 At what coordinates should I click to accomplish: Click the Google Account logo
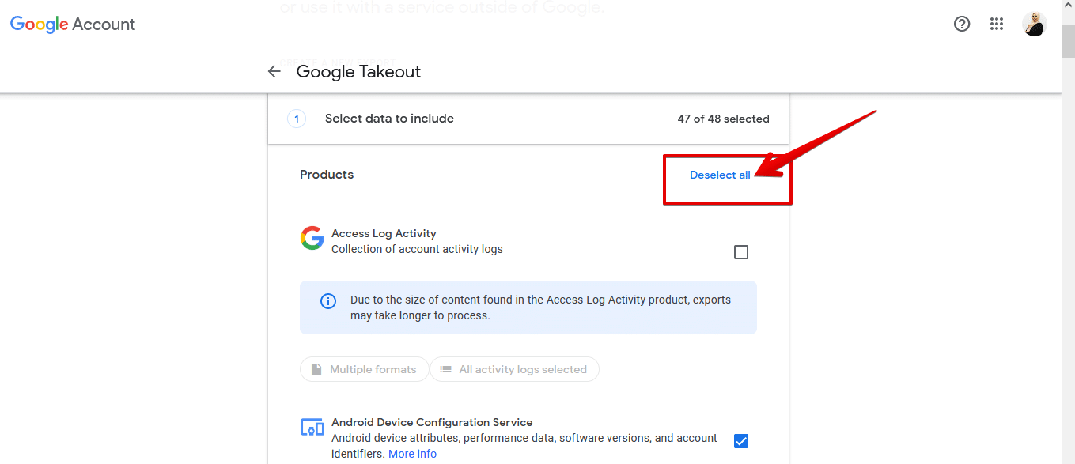[73, 25]
